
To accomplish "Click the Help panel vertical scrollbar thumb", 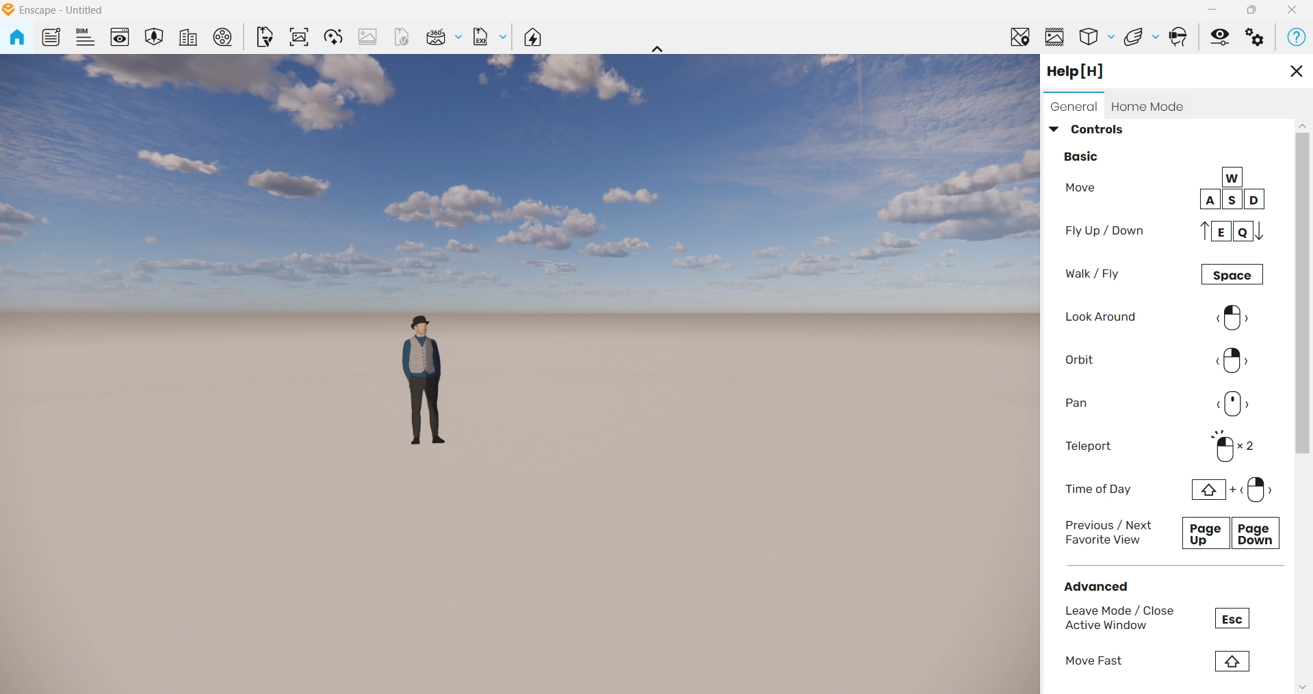I will pos(1302,293).
